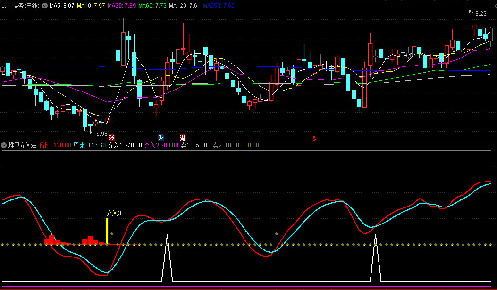Click the yellow 介入3 signal label

pos(114,213)
